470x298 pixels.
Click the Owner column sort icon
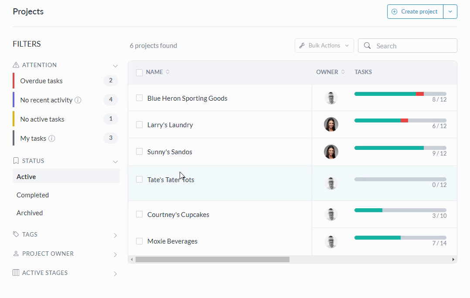point(343,72)
